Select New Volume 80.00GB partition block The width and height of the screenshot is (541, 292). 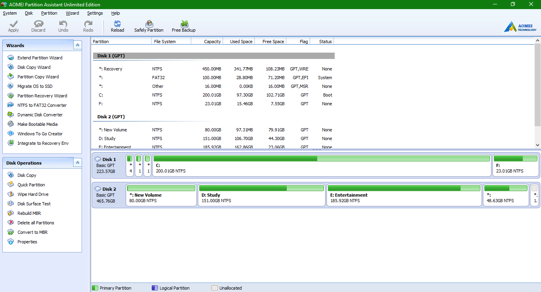coord(161,195)
